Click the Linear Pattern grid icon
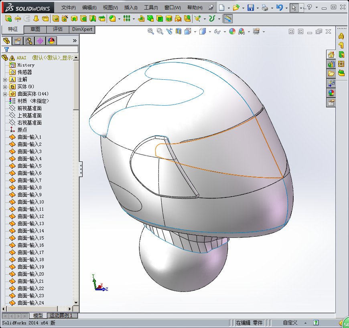Screen dimensions: 349x328 click(127, 19)
